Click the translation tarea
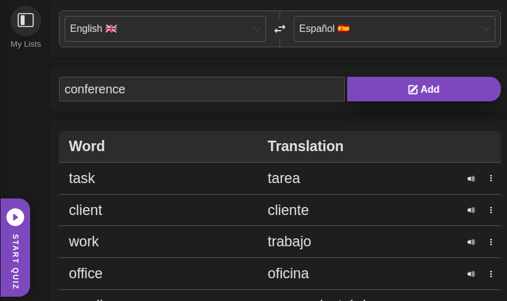 pyautogui.click(x=284, y=179)
